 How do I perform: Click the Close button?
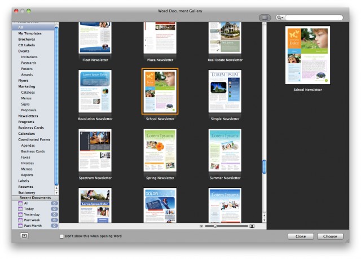pos(301,236)
